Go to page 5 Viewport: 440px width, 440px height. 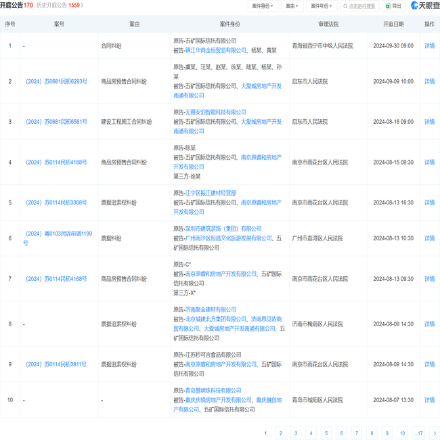pyautogui.click(x=326, y=433)
